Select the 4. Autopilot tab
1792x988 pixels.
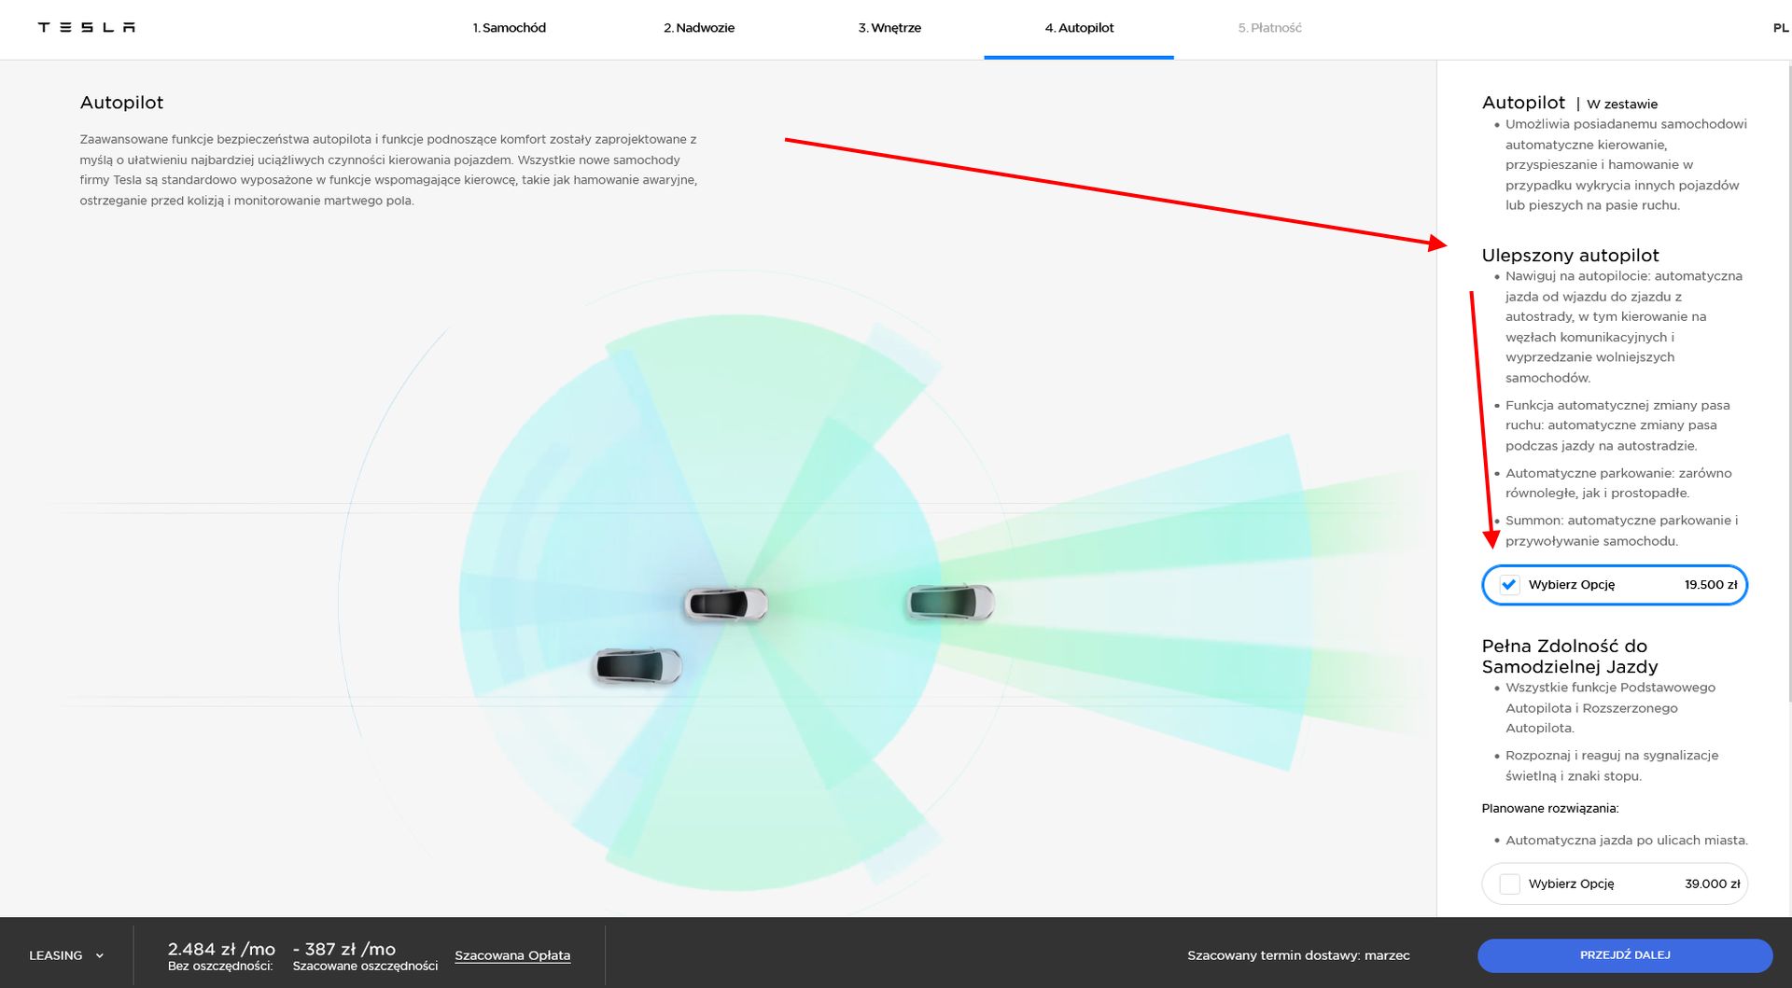click(x=1079, y=28)
